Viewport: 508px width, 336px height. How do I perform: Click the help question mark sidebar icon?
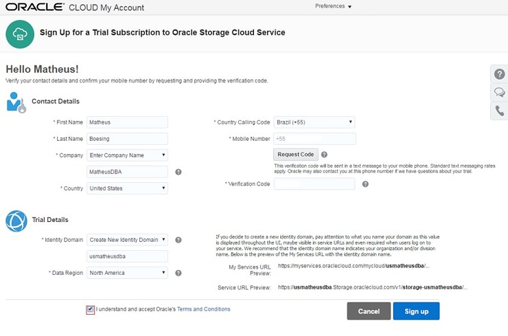point(499,74)
